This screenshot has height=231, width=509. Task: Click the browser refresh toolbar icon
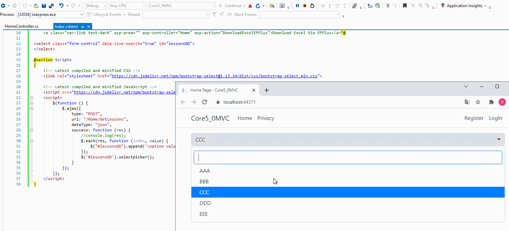click(x=258, y=6)
